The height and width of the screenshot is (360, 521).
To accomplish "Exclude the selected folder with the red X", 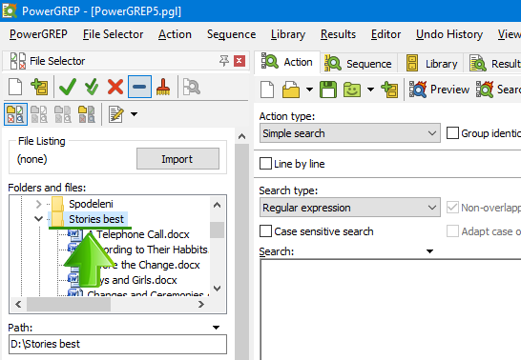I will tap(115, 87).
